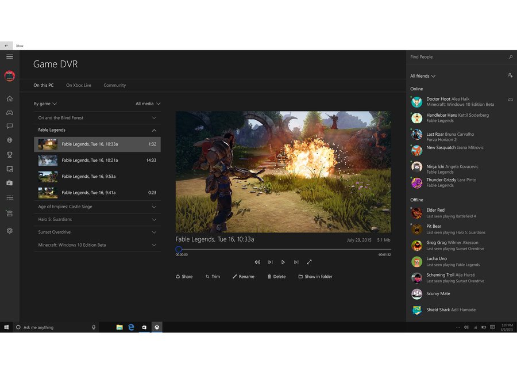Go to Home in the sidebar
The width and height of the screenshot is (517, 374).
coord(9,98)
